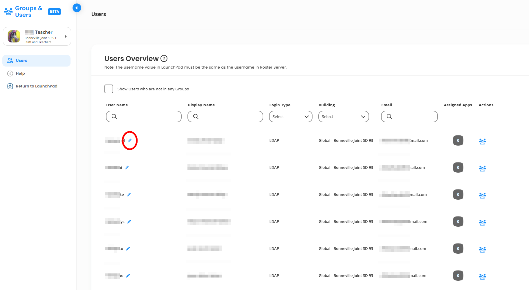The image size is (529, 290).
Task: Open group actions icon for first user row
Action: (482, 141)
